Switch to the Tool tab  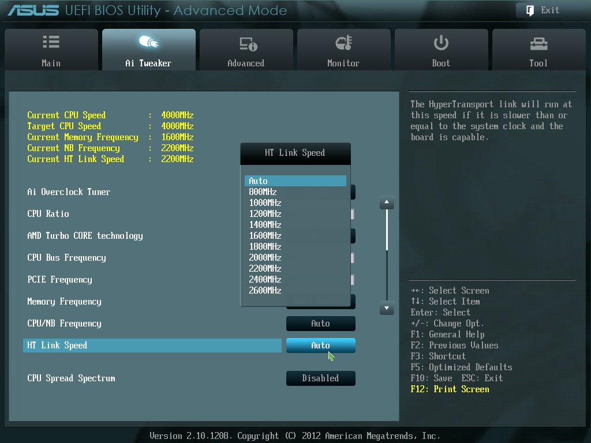pyautogui.click(x=538, y=50)
